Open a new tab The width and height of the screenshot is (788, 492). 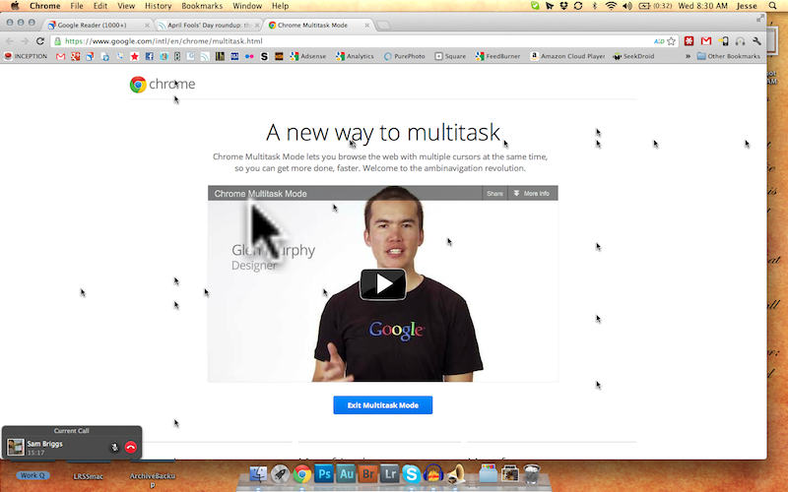[x=383, y=26]
